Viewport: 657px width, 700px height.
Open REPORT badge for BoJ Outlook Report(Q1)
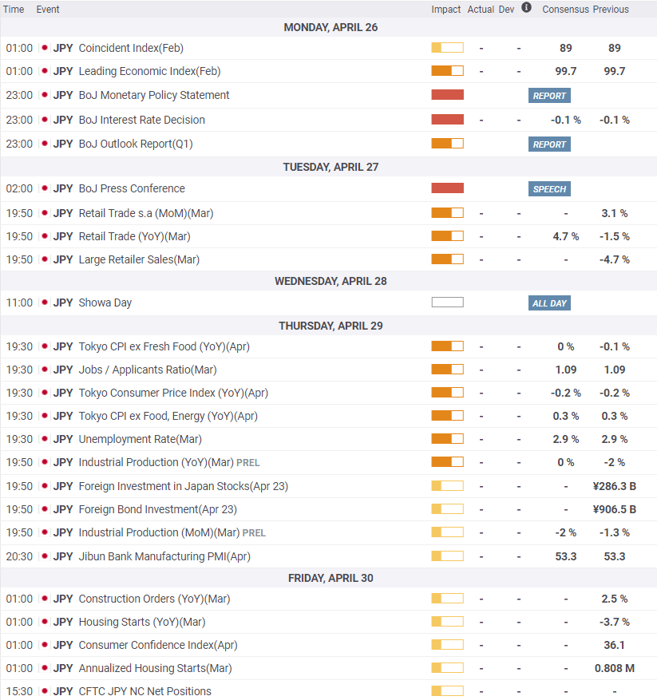(549, 144)
